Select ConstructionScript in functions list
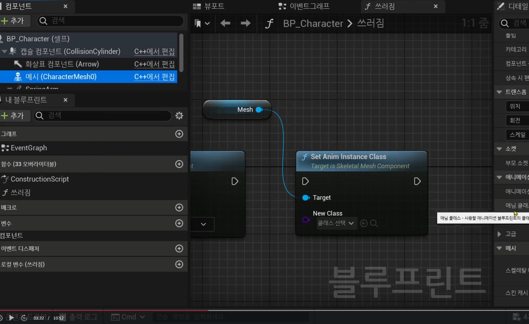This screenshot has height=324, width=529. [35, 179]
